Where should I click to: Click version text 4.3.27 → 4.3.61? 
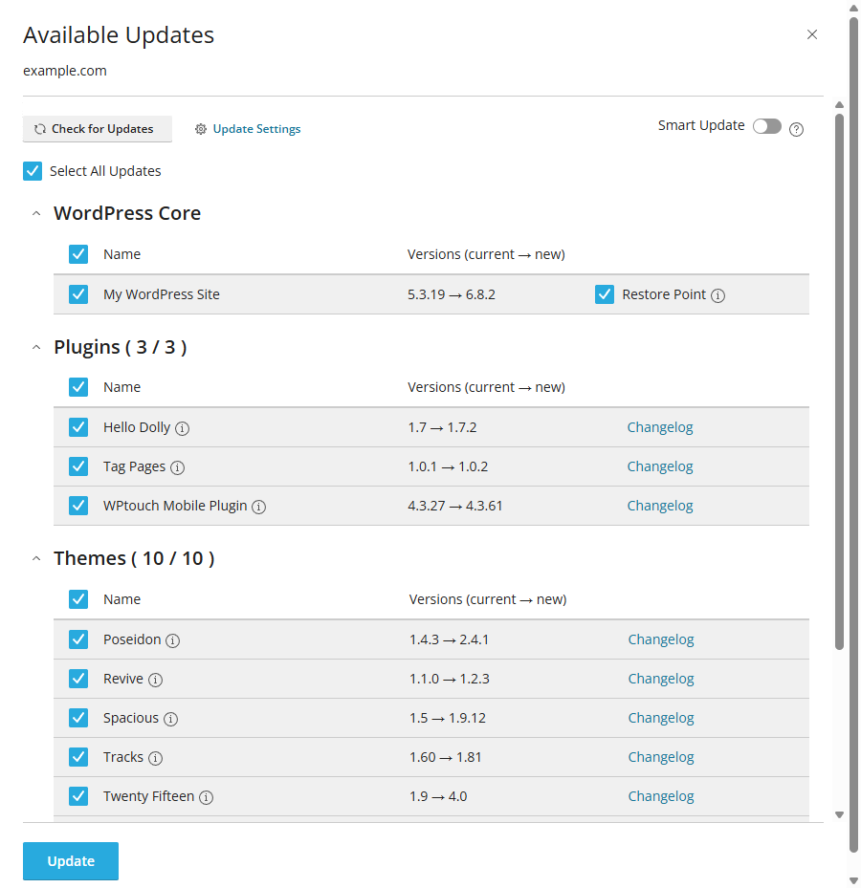click(455, 506)
